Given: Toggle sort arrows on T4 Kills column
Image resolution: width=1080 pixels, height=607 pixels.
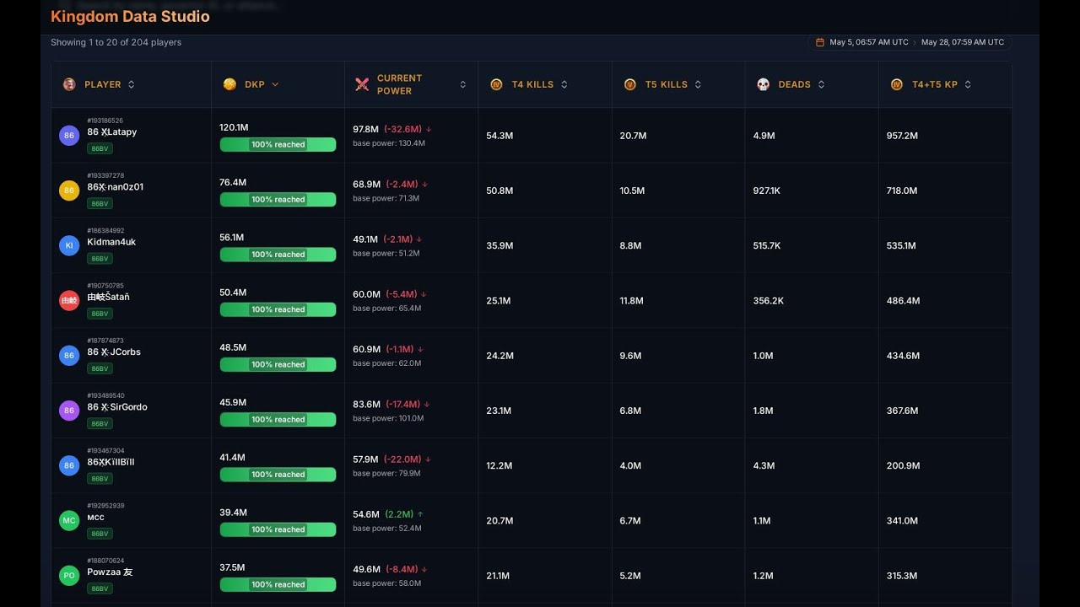Looking at the screenshot, I should point(564,84).
